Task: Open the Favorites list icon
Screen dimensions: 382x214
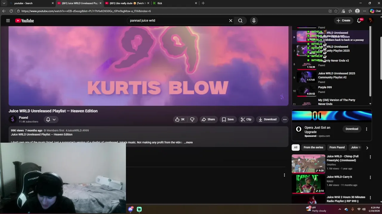Action: pyautogui.click(x=350, y=11)
